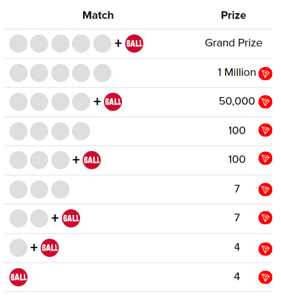The height and width of the screenshot is (297, 281).
Task: Click BALL icon in one-plus-ball 4 prize row
Action: (x=49, y=247)
